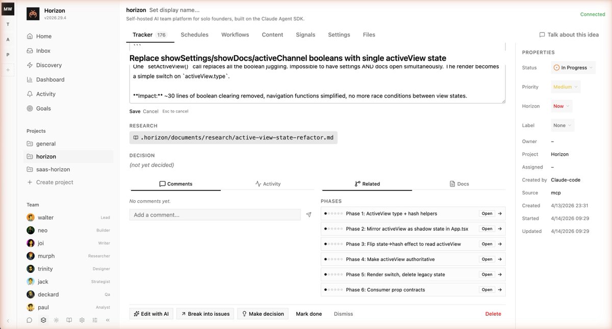Image resolution: width=612 pixels, height=329 pixels.
Task: Toggle light theme with the sun icon
Action: pyautogui.click(x=56, y=320)
